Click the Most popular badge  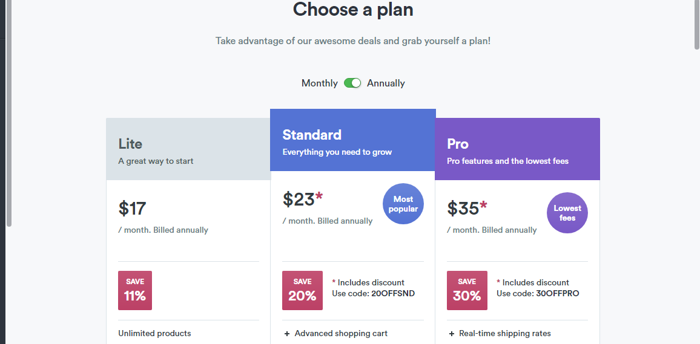point(403,204)
